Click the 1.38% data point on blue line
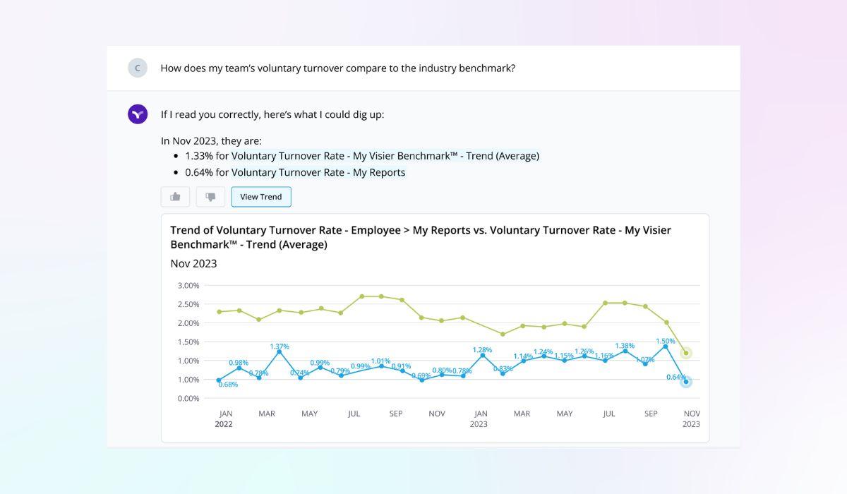 coord(625,351)
